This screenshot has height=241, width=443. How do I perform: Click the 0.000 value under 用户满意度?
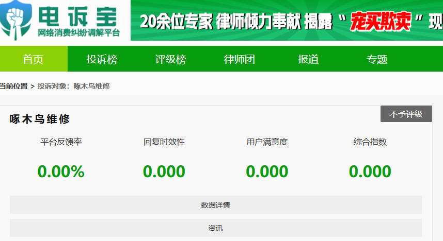[267, 171]
